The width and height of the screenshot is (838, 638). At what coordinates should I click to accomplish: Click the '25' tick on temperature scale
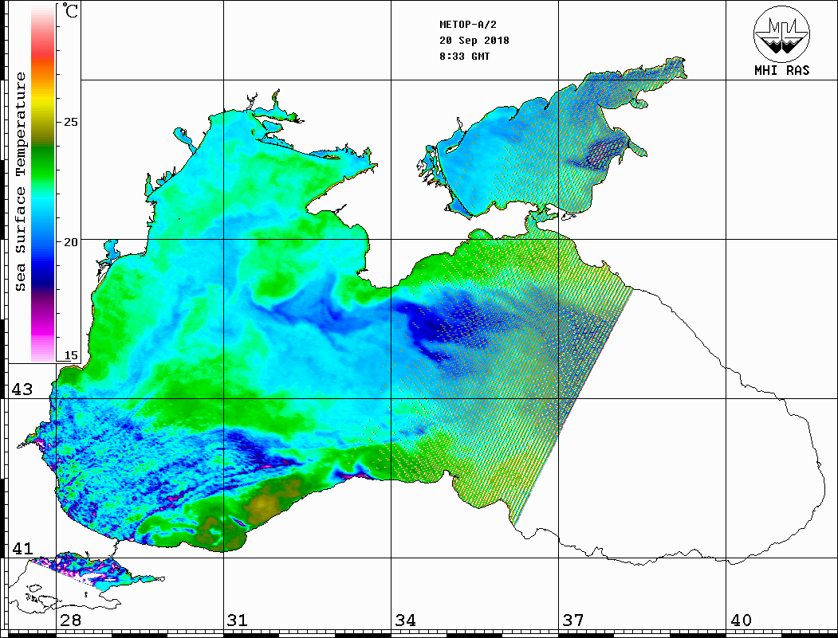pyautogui.click(x=70, y=122)
